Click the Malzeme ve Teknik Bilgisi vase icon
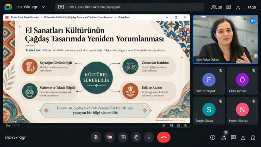Screen dimensions: 261x147 30,91
